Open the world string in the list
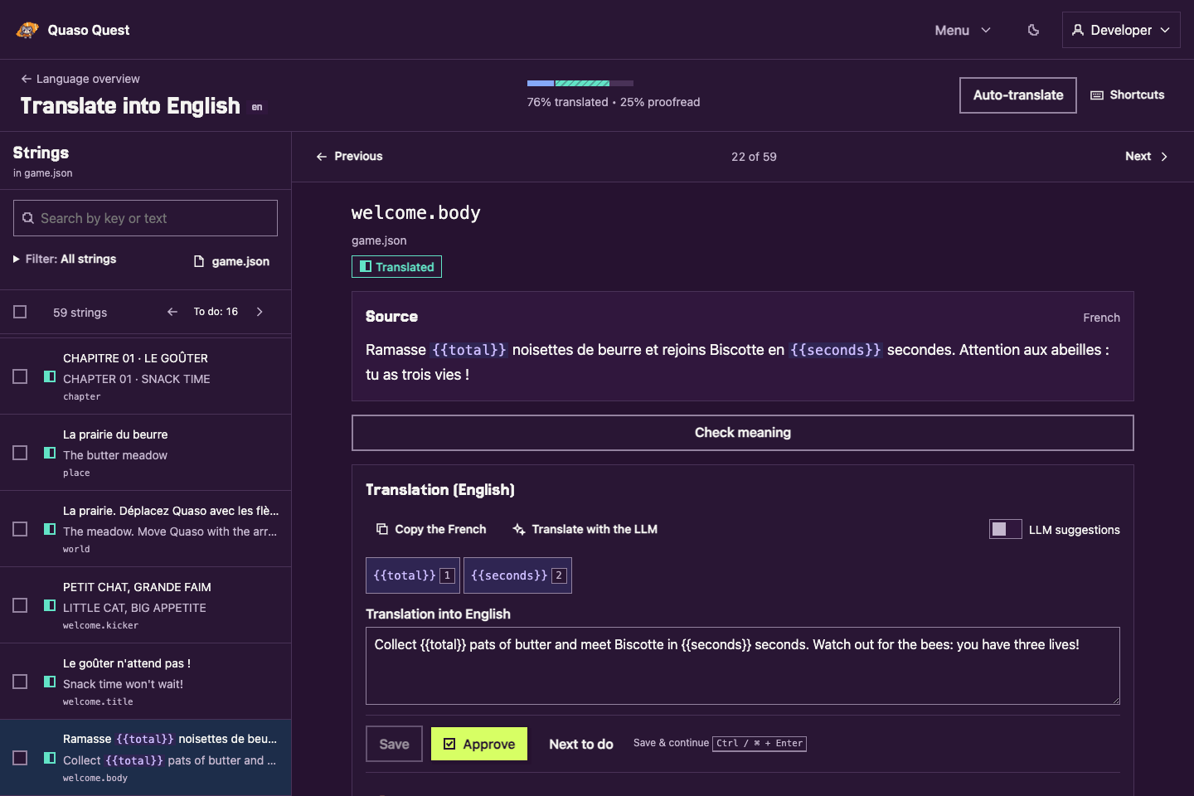This screenshot has width=1194, height=796. (x=146, y=529)
